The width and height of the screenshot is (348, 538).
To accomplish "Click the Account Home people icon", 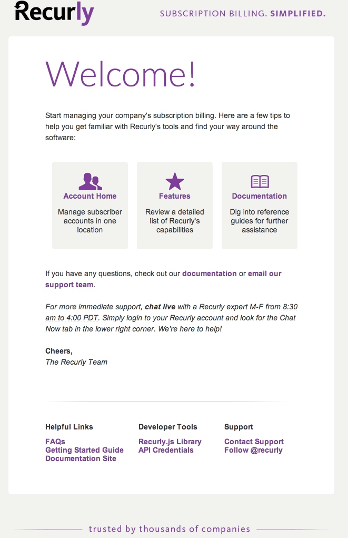I will click(x=90, y=181).
